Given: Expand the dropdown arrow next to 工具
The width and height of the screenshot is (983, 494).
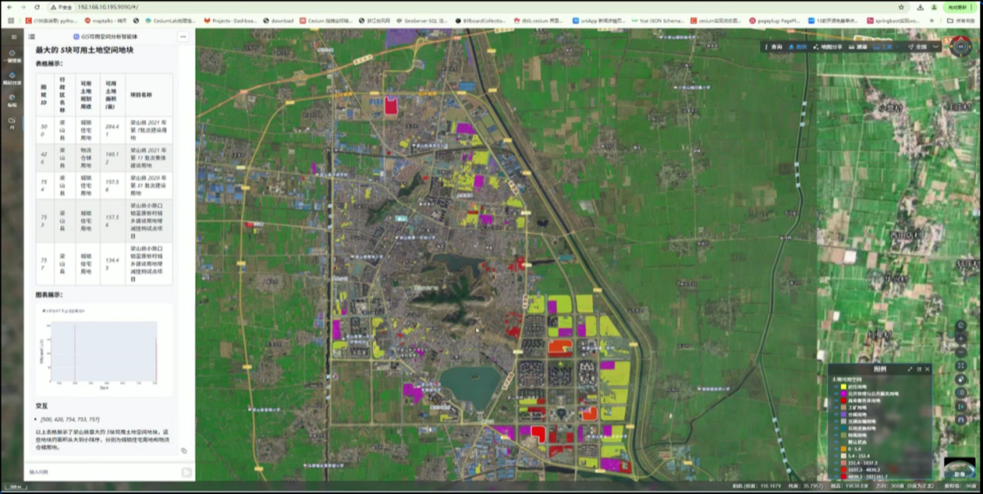Looking at the screenshot, I should [x=898, y=46].
